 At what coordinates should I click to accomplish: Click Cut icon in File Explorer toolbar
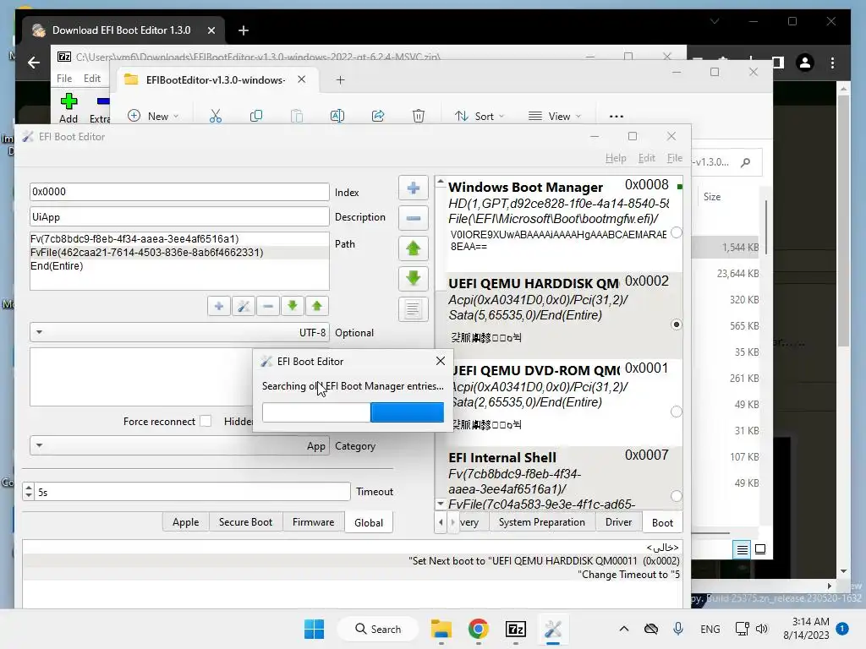coord(216,116)
